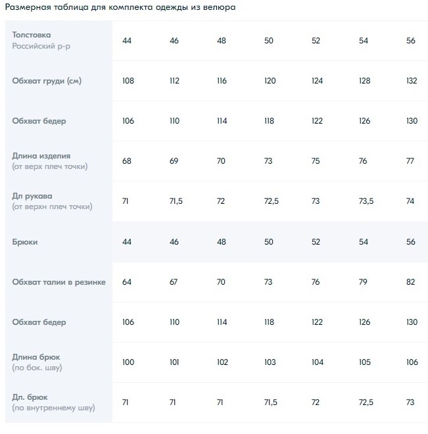Select product length value 77

pyautogui.click(x=410, y=161)
